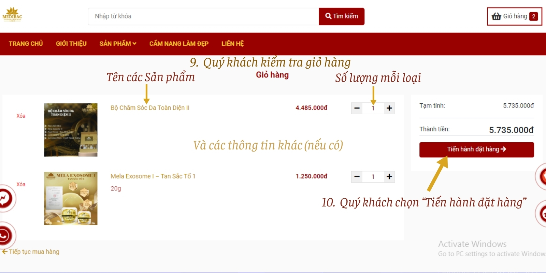Viewport: 546px width, 273px height.
Task: Open the Mela Exosome I product thumbnail
Action: (x=71, y=198)
